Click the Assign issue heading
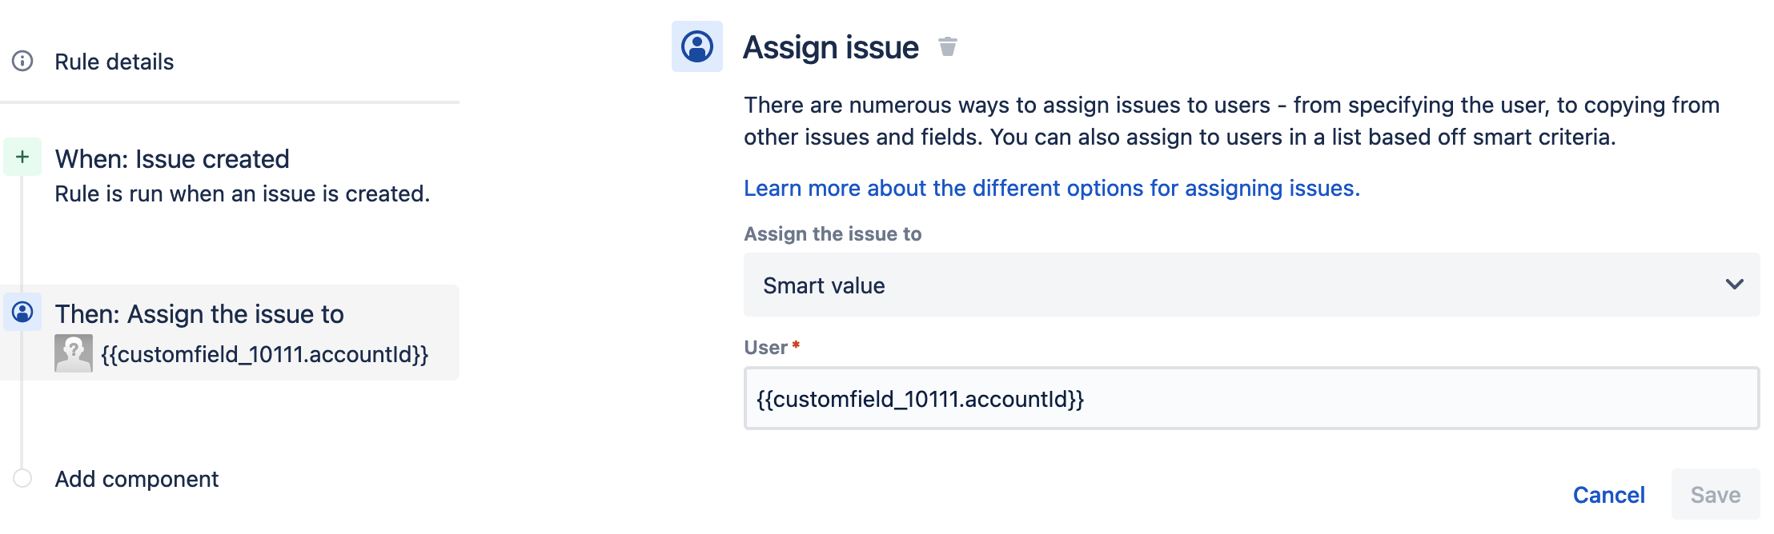The image size is (1774, 534). [x=830, y=47]
